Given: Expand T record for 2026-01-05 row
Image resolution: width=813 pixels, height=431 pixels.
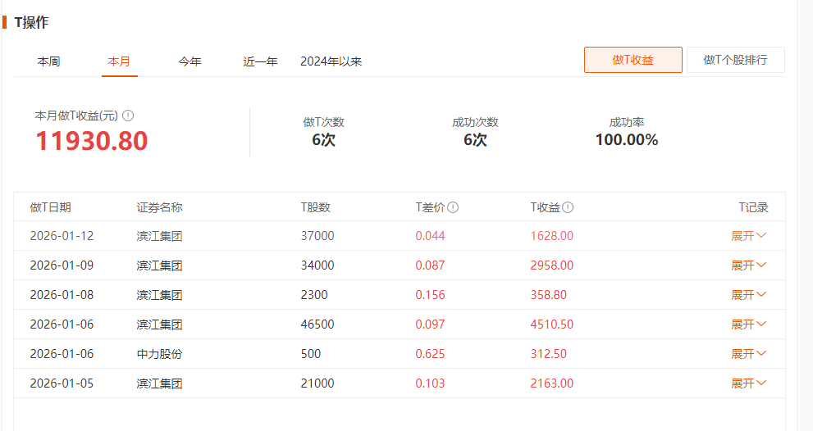Looking at the screenshot, I should point(748,383).
